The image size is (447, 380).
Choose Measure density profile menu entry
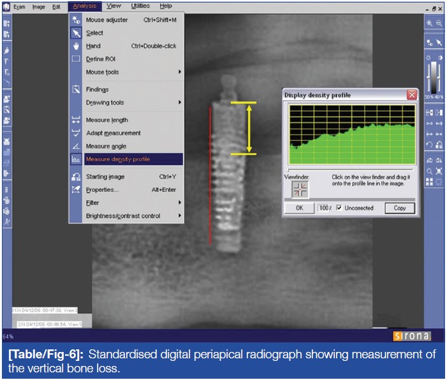click(118, 159)
